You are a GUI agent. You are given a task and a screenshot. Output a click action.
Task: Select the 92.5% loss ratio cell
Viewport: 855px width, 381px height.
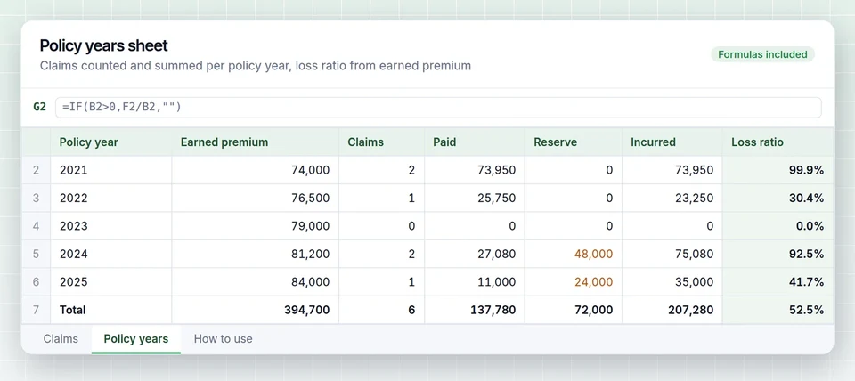tap(778, 254)
